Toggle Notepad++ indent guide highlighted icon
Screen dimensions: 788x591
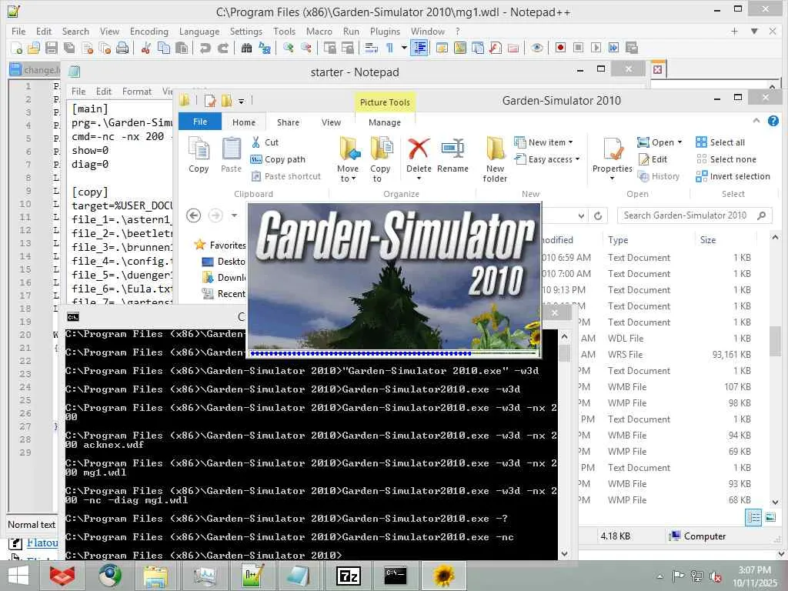419,48
